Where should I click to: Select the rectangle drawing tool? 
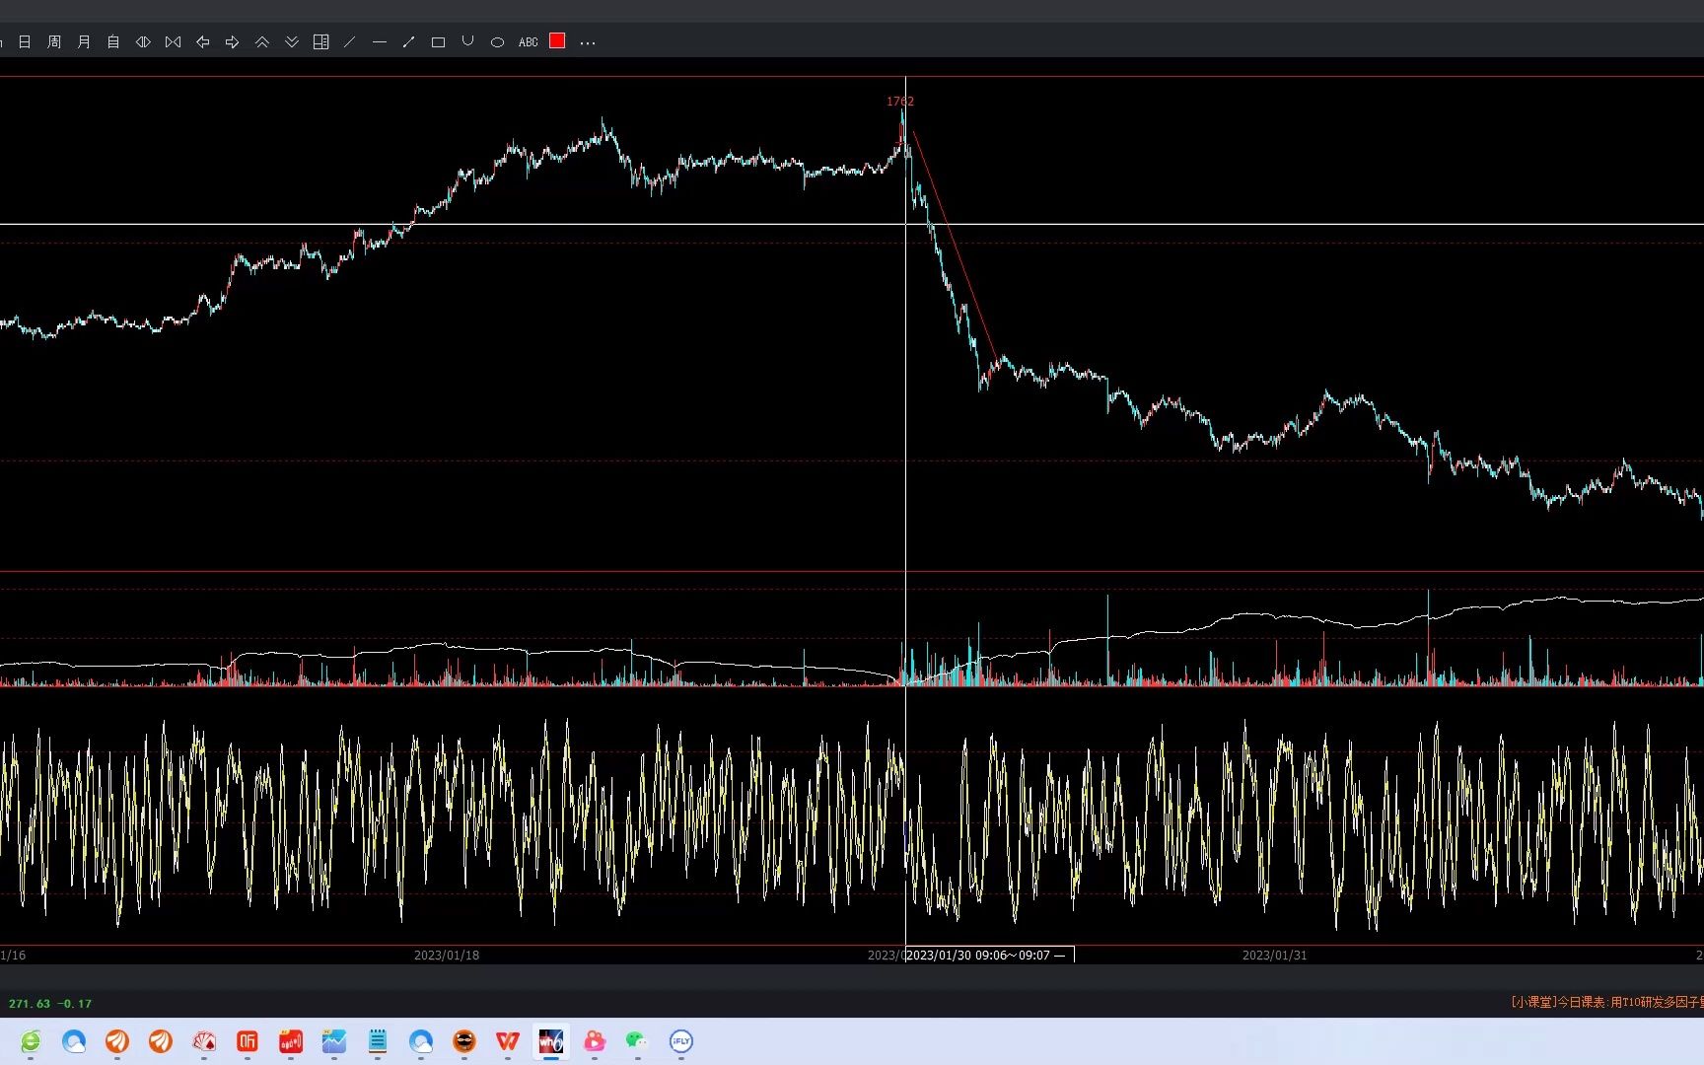[439, 42]
